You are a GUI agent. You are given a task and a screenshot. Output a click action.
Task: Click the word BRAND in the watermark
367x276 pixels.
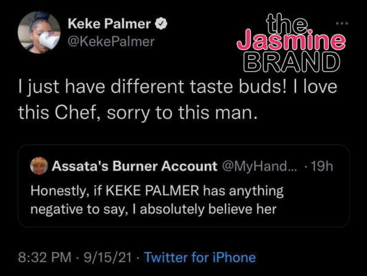[x=291, y=62]
